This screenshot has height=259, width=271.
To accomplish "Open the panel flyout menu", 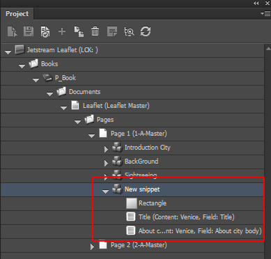I will click(x=265, y=14).
